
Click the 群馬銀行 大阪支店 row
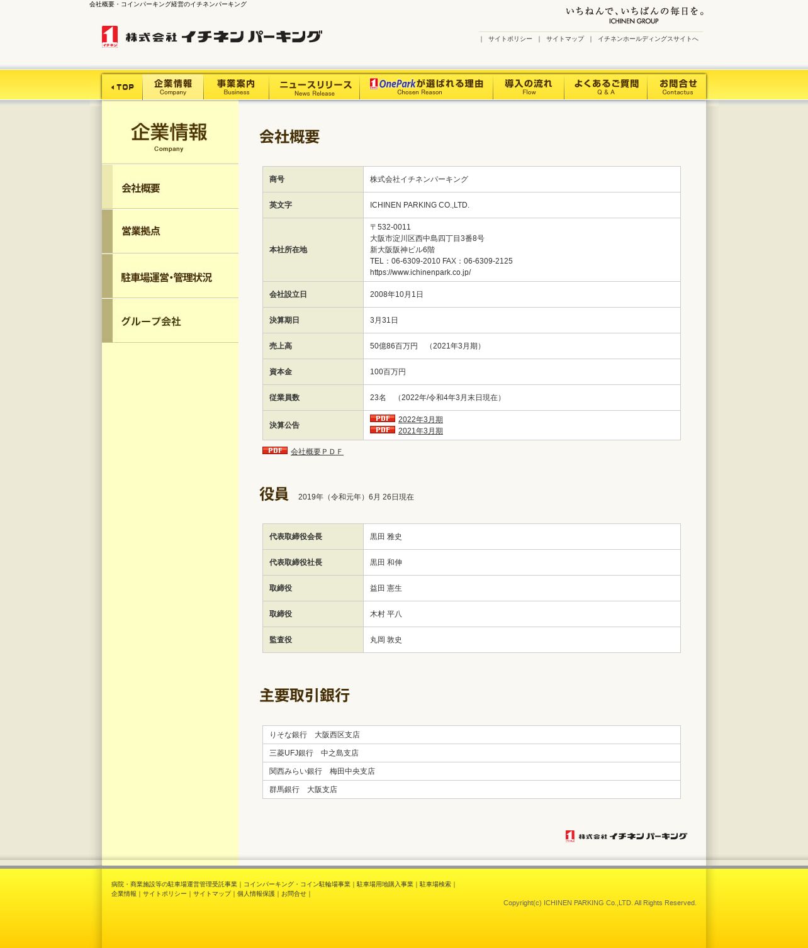471,789
